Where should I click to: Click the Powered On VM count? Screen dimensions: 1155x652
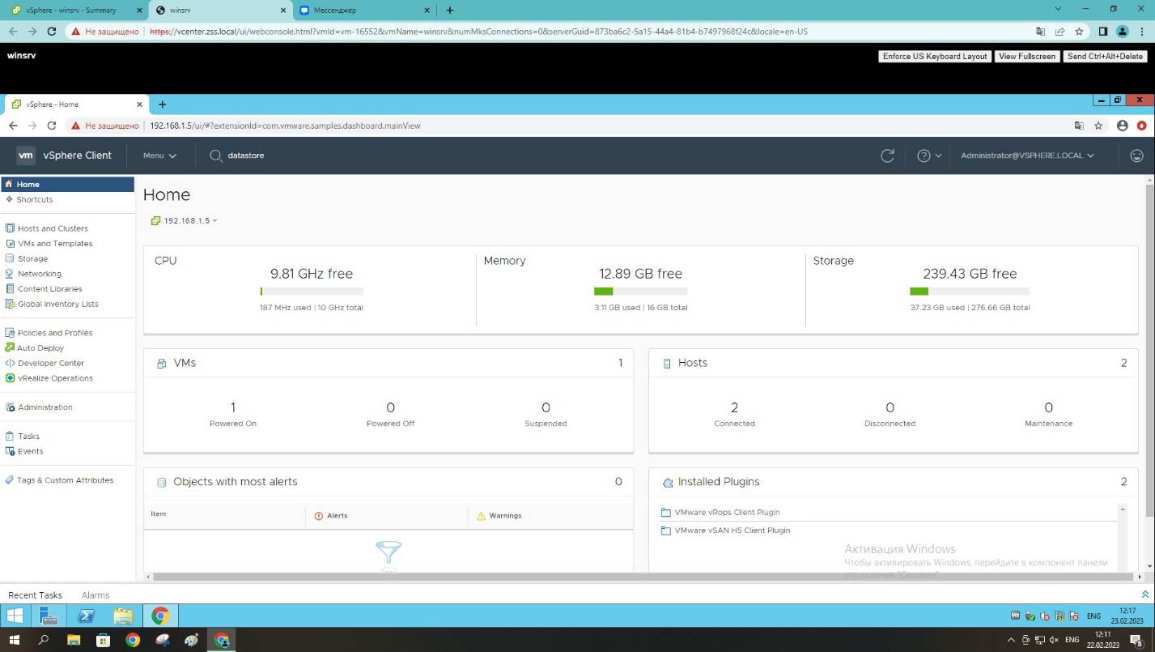233,408
